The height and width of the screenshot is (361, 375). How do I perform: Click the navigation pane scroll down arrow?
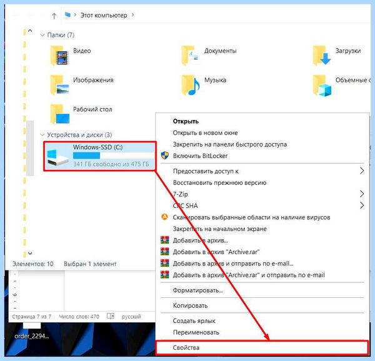pyautogui.click(x=30, y=253)
